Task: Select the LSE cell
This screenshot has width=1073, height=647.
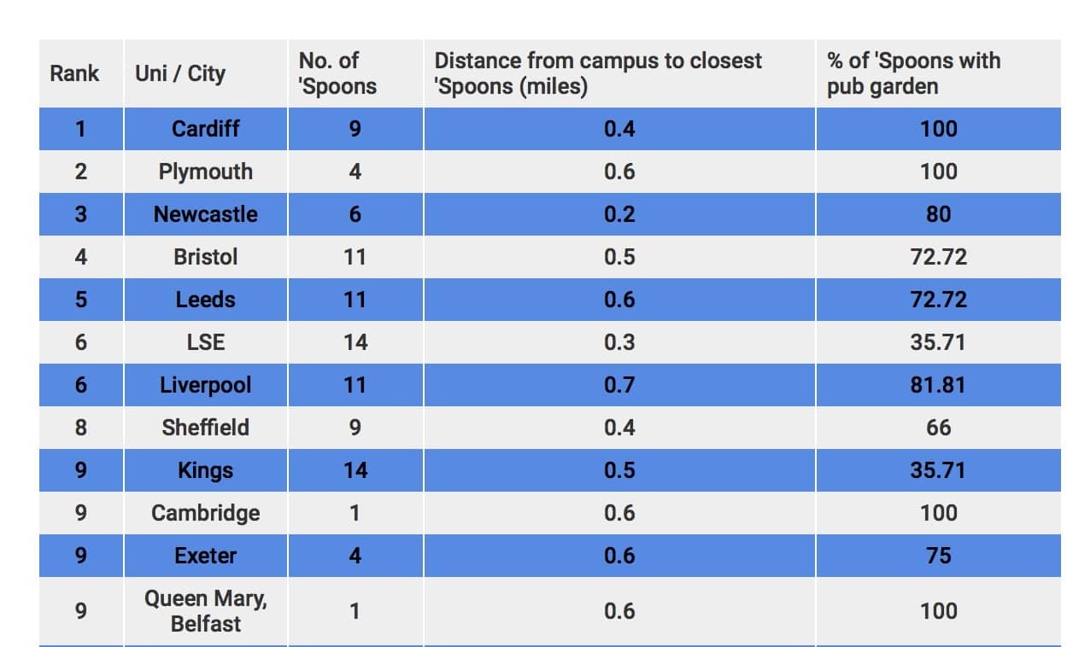Action: (x=205, y=342)
